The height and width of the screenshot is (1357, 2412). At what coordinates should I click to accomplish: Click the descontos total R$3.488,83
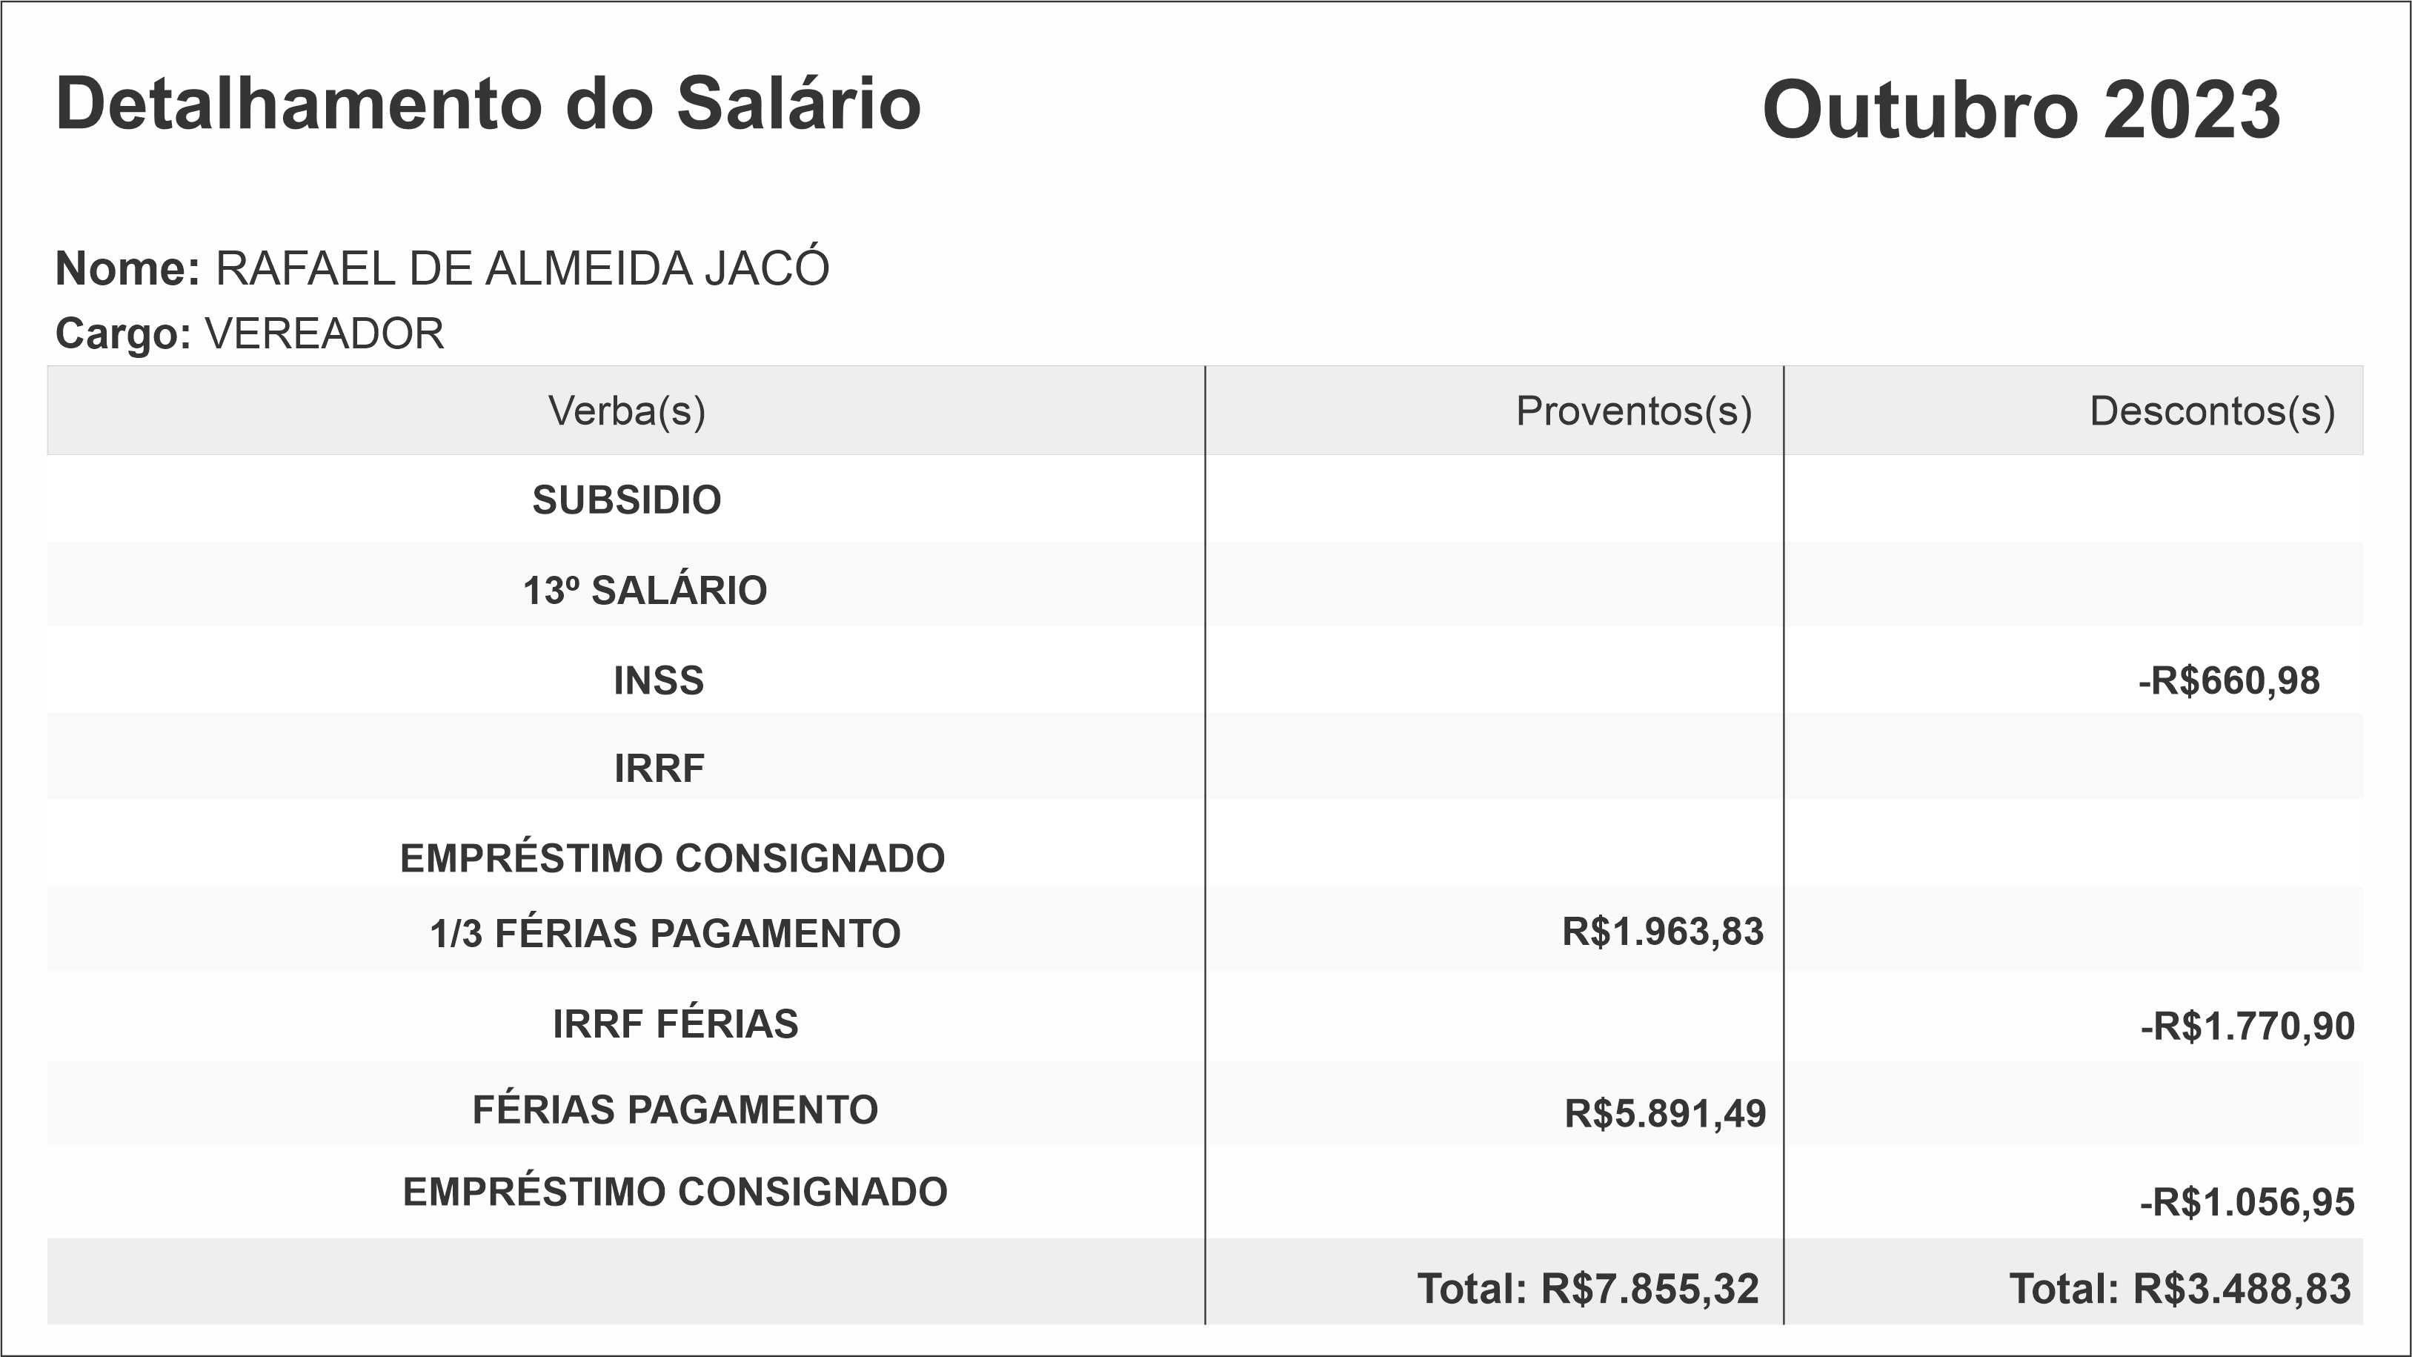[2180, 1289]
